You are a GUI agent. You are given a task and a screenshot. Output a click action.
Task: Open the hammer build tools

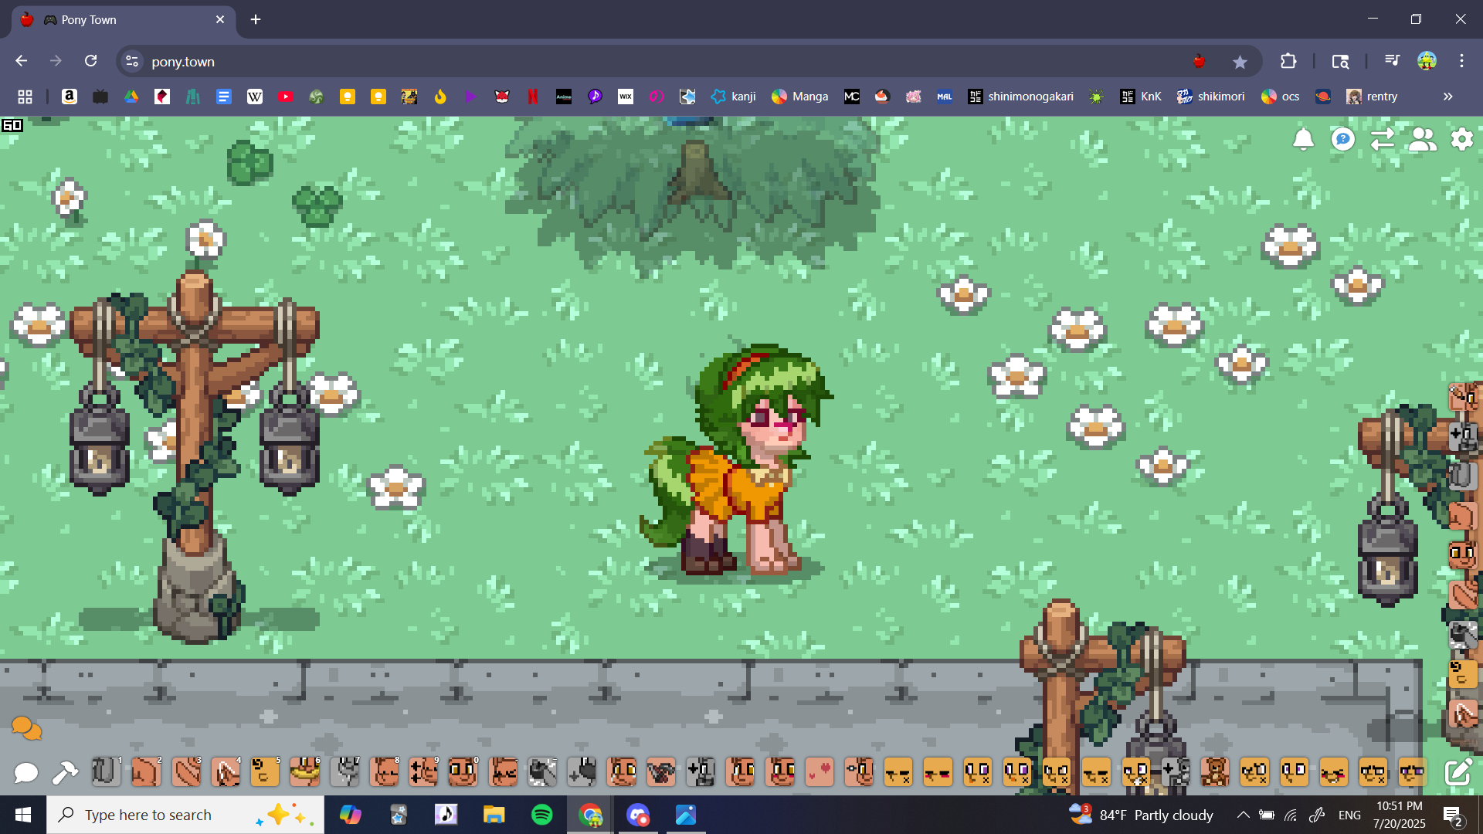(65, 772)
